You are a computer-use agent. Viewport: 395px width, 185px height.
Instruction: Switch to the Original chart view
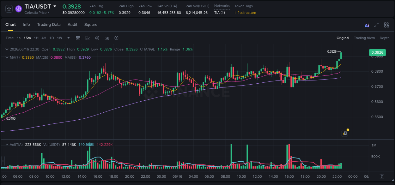(x=343, y=38)
